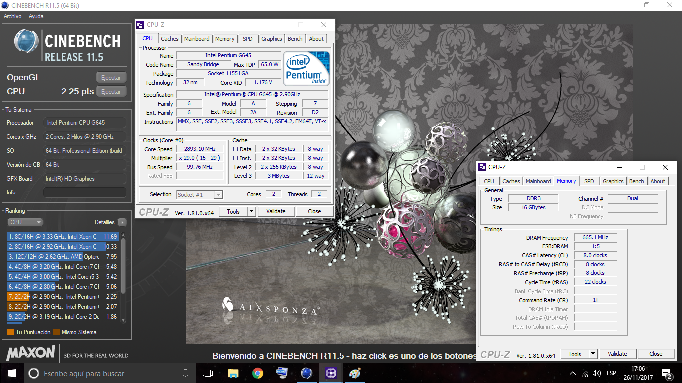
Task: Click Close button in first CPU-Z window
Action: click(x=314, y=211)
